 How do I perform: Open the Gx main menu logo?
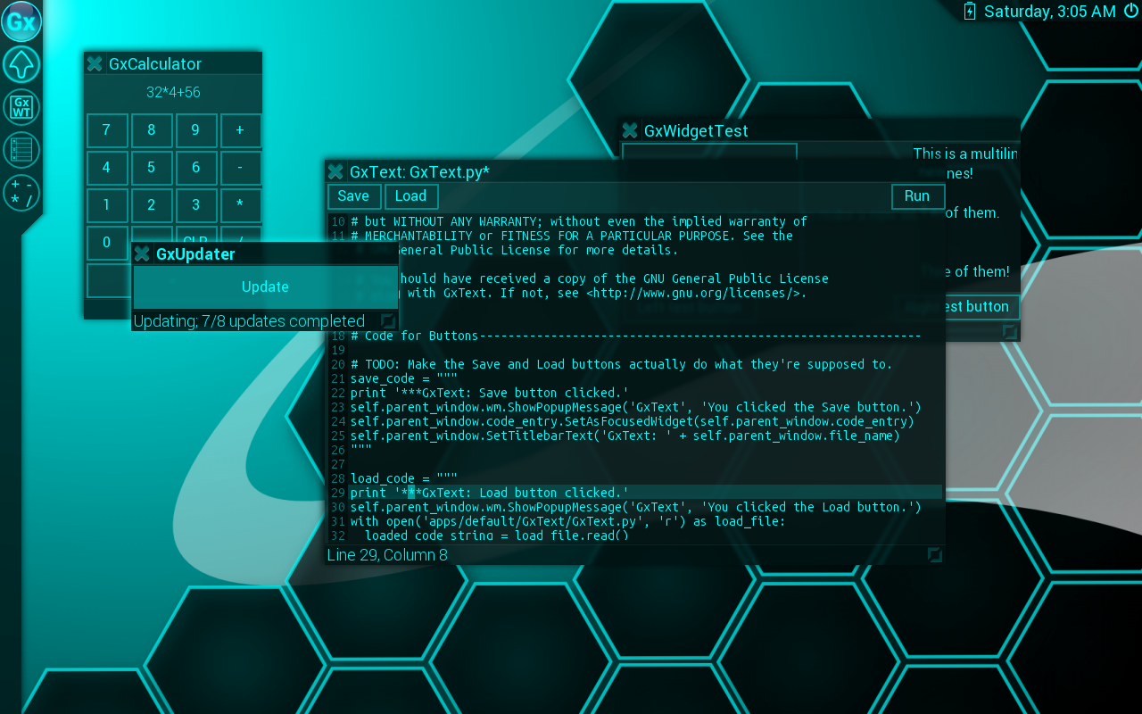tap(21, 21)
